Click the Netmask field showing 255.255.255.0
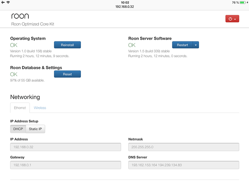 click(184, 147)
